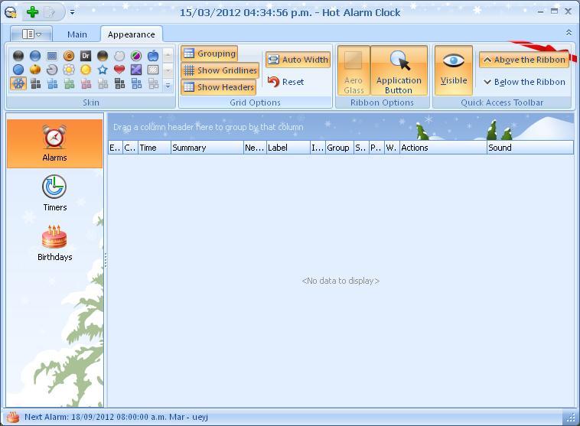Switch to the Main tab
580x426 pixels.
tap(77, 34)
